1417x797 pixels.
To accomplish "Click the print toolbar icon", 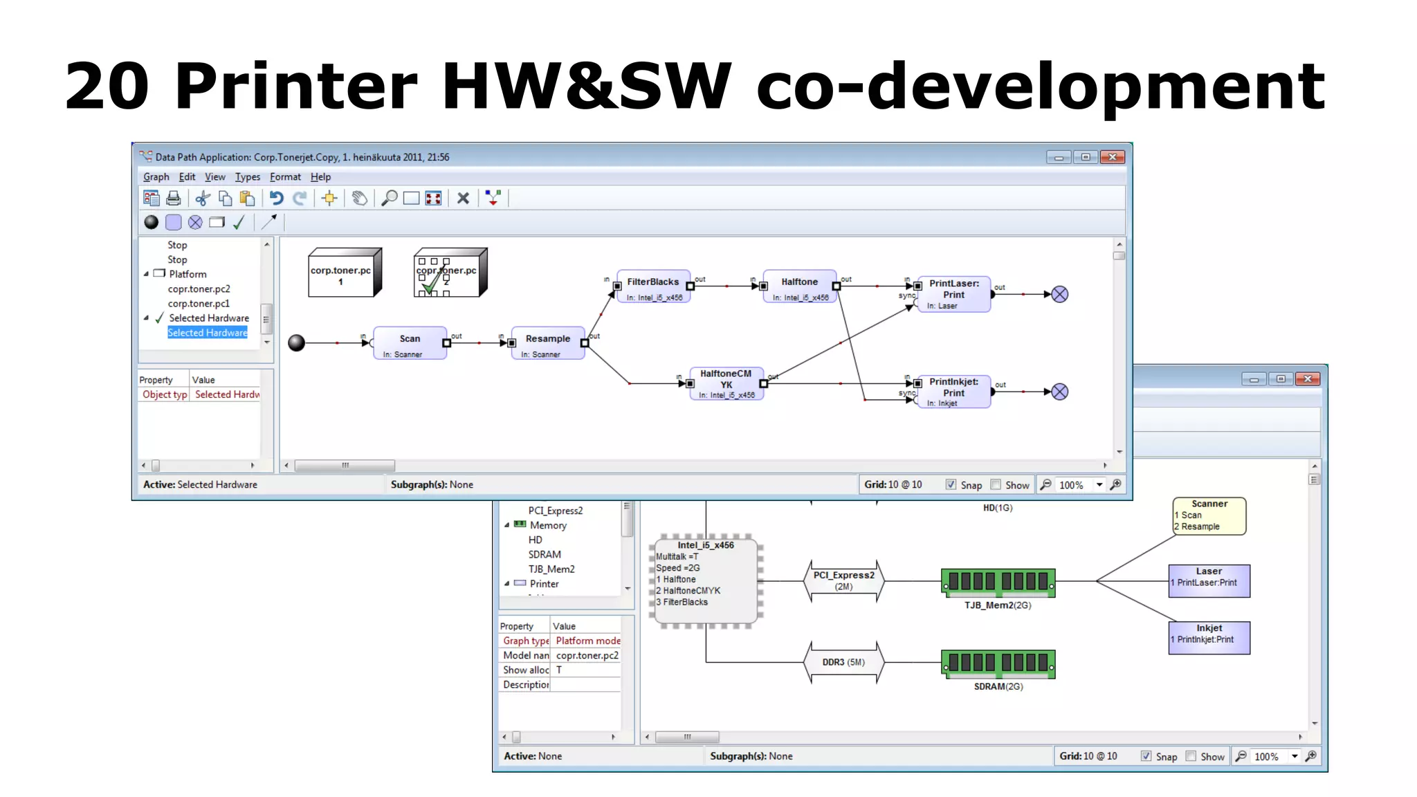I will [174, 199].
